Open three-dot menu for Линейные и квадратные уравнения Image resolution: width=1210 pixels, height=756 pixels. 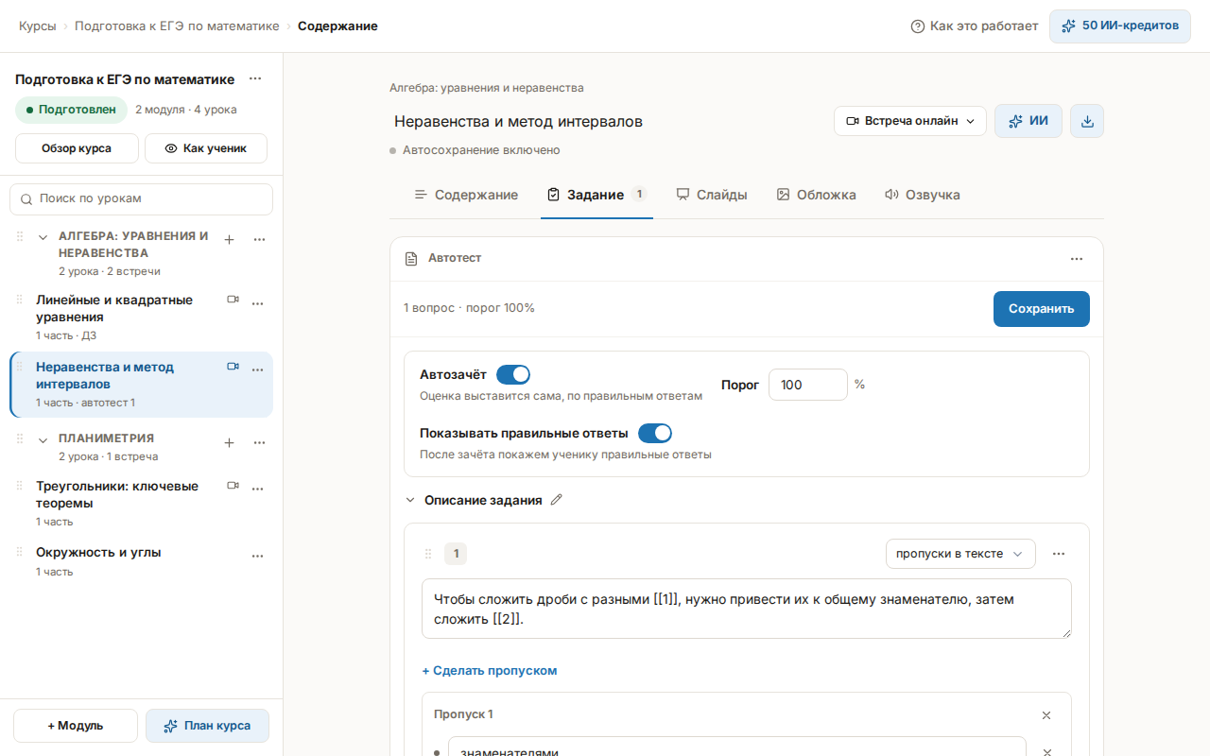257,303
